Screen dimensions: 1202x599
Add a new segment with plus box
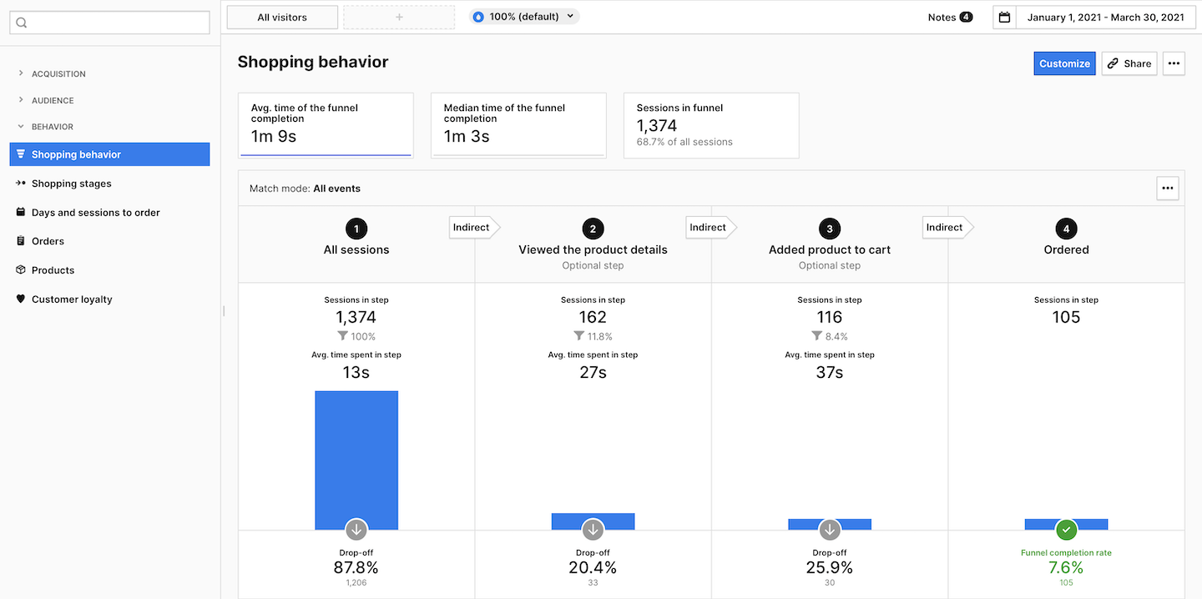pos(399,18)
